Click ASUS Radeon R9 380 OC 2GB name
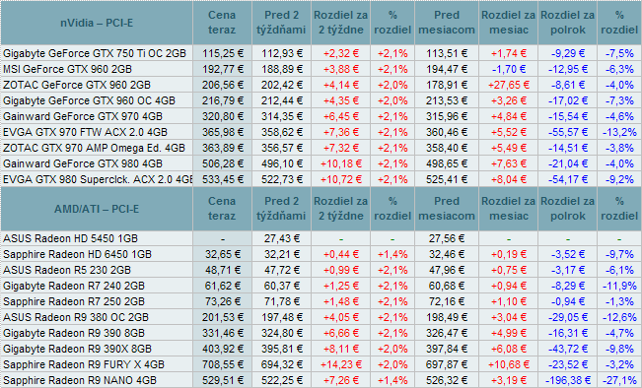642x388 pixels. pos(76,318)
